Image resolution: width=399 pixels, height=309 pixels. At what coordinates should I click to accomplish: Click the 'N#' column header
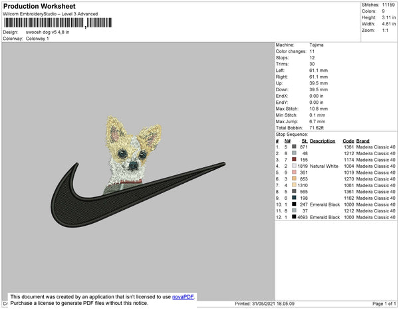(287, 141)
